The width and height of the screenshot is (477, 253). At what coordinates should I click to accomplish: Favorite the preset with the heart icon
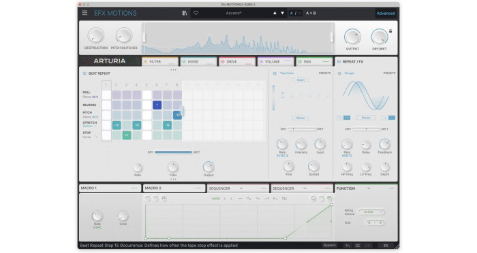[196, 13]
